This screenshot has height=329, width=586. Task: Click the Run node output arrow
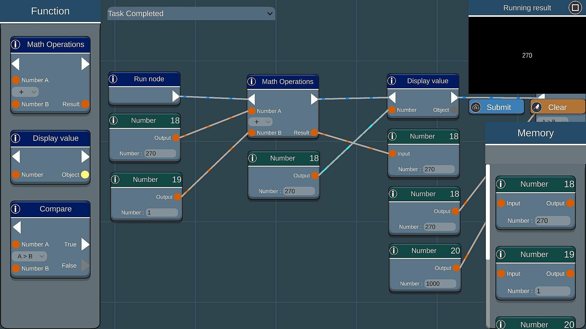click(175, 96)
